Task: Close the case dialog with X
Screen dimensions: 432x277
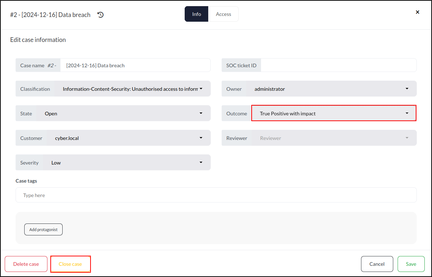Action: coord(418,12)
